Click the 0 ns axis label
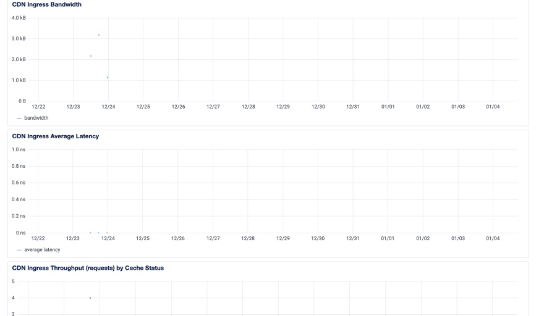This screenshot has width=544, height=316. coord(21,233)
